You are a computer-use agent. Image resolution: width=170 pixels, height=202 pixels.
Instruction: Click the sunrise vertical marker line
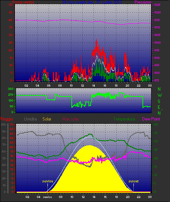click(47, 187)
